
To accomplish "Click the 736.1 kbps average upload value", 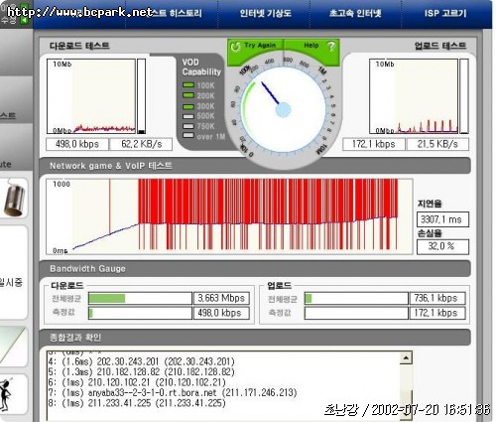I will 437,298.
